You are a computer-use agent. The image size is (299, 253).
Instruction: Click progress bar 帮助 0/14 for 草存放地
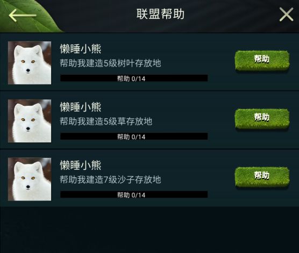[x=134, y=136]
